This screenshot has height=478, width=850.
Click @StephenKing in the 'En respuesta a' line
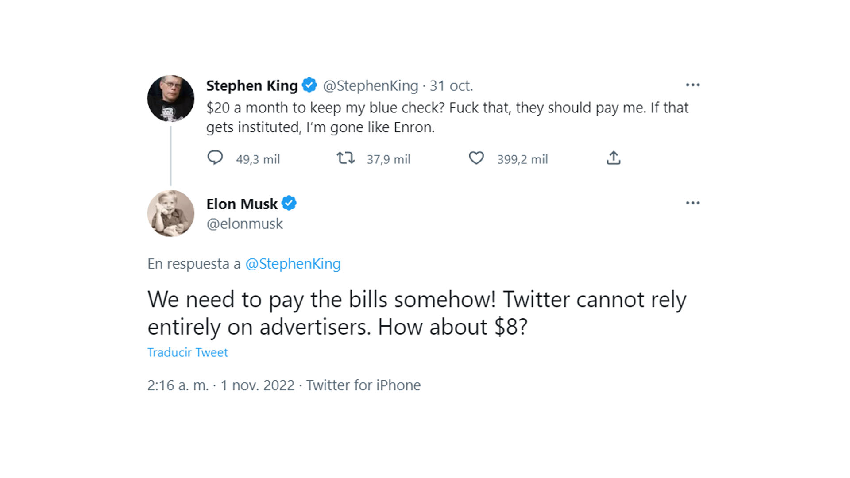(x=293, y=264)
